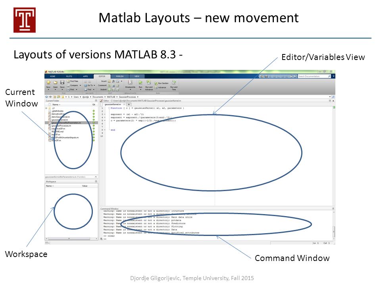
Task: Click the Git column header
Action: (x=94, y=104)
